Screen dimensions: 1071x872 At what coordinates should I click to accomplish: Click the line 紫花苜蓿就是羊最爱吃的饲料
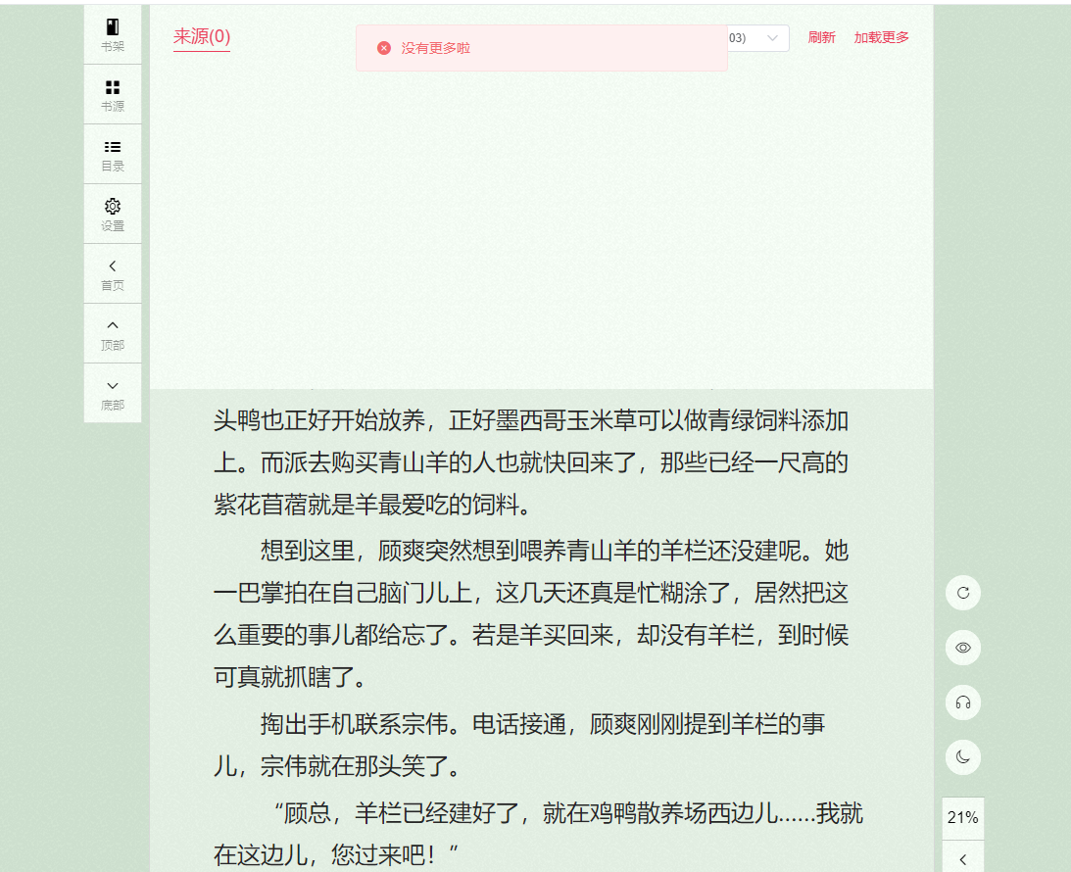(x=372, y=505)
